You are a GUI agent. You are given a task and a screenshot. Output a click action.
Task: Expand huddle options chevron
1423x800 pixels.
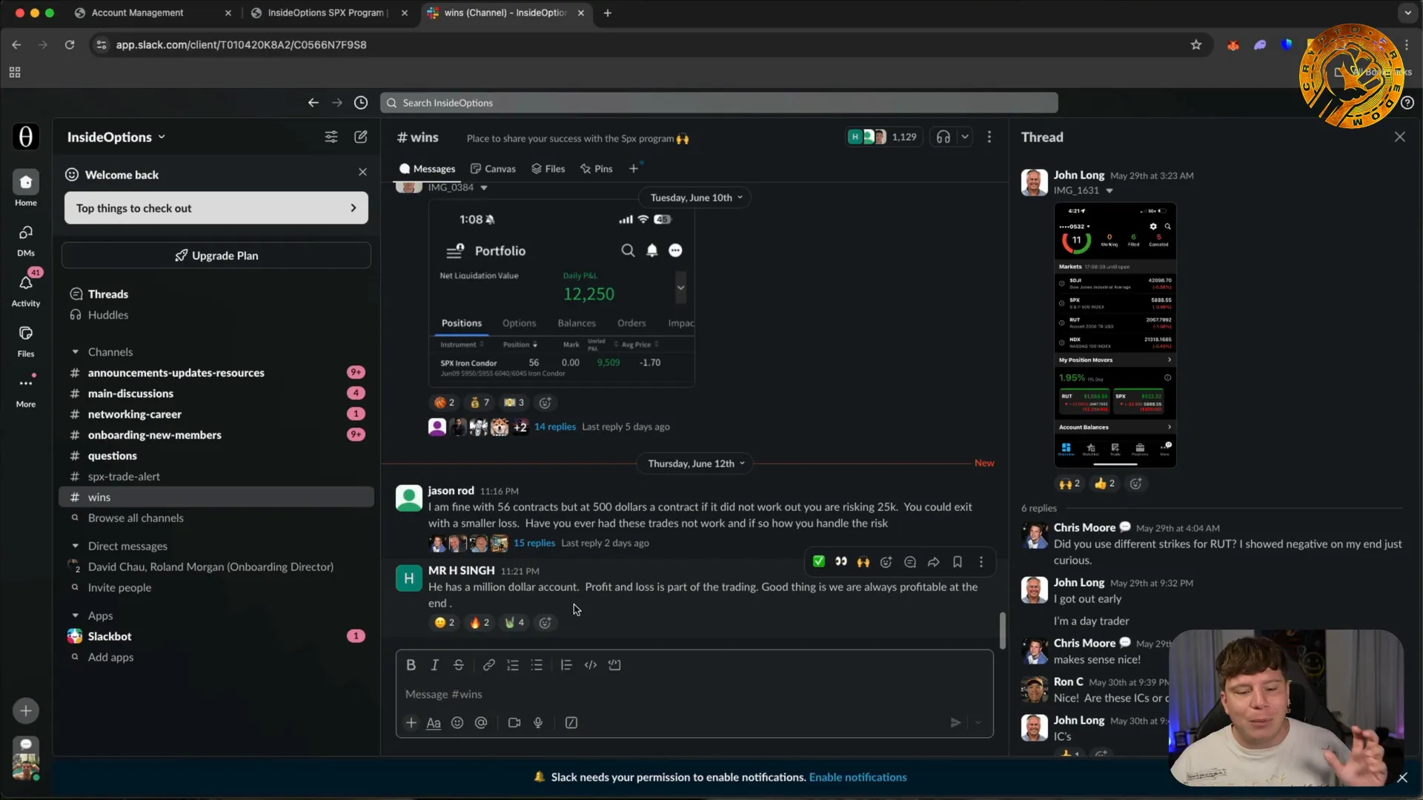(965, 137)
